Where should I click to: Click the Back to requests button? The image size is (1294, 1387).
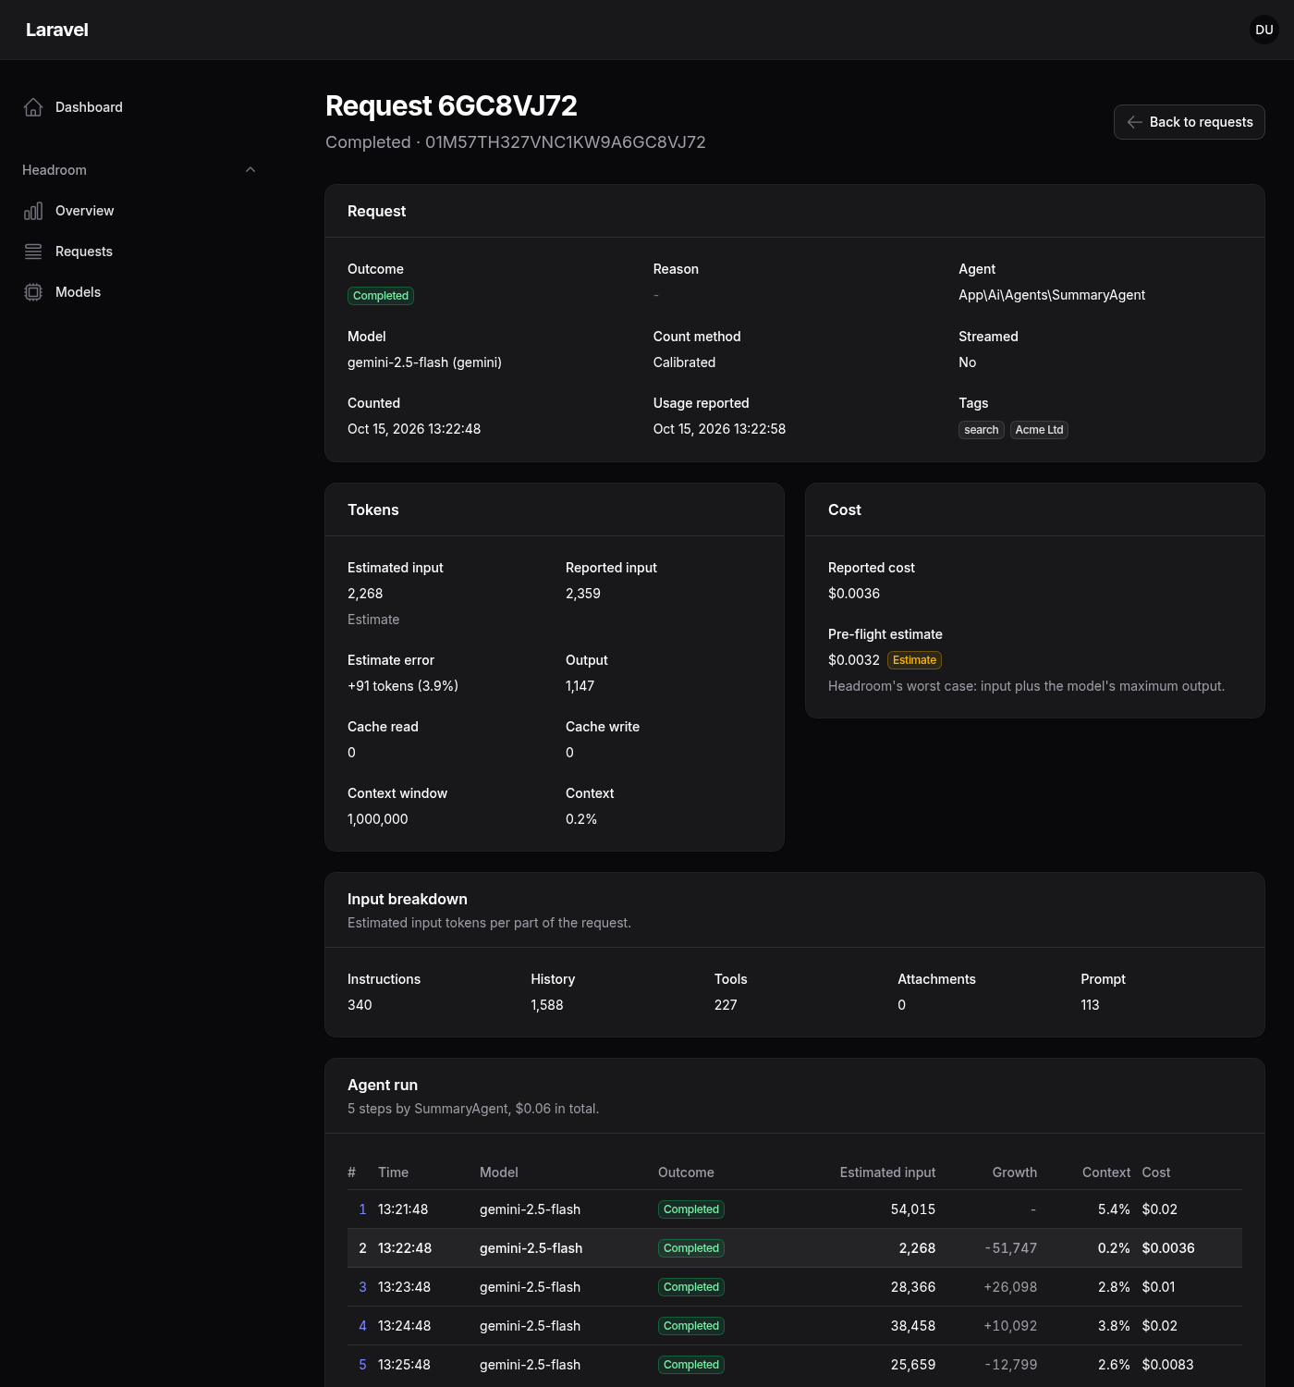coord(1190,122)
